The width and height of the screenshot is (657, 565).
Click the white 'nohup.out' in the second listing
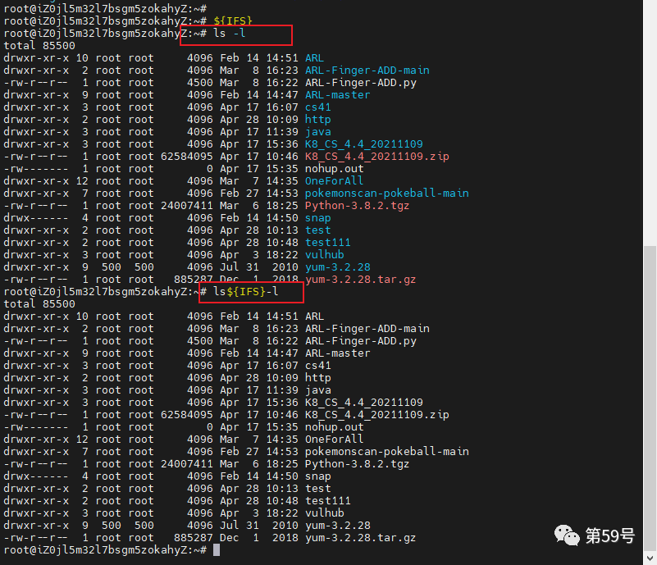(x=334, y=426)
